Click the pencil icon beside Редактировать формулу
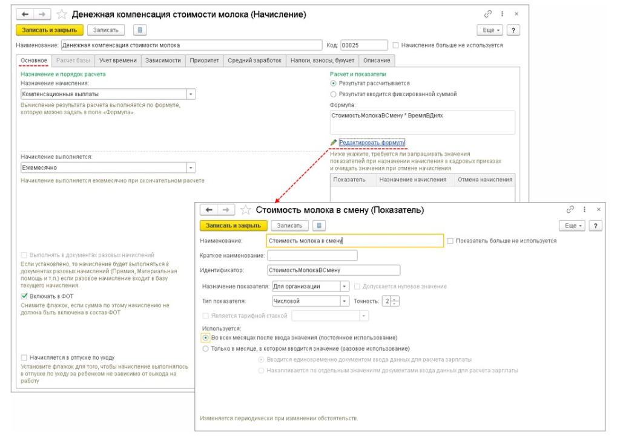This screenshot has height=439, width=620. pyautogui.click(x=334, y=143)
